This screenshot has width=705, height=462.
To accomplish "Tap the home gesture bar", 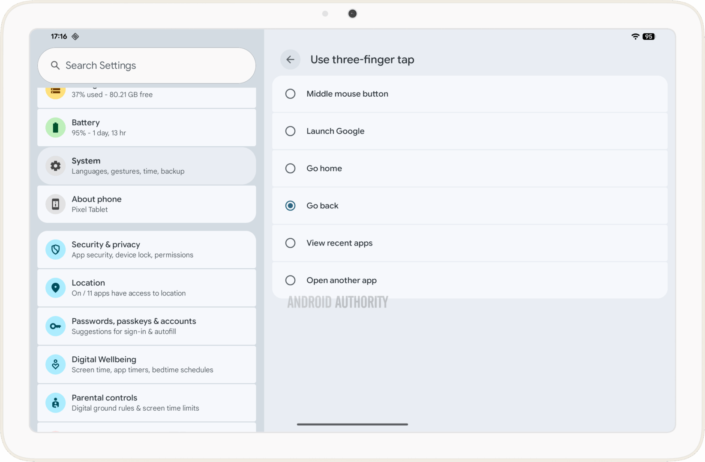I will pos(352,424).
